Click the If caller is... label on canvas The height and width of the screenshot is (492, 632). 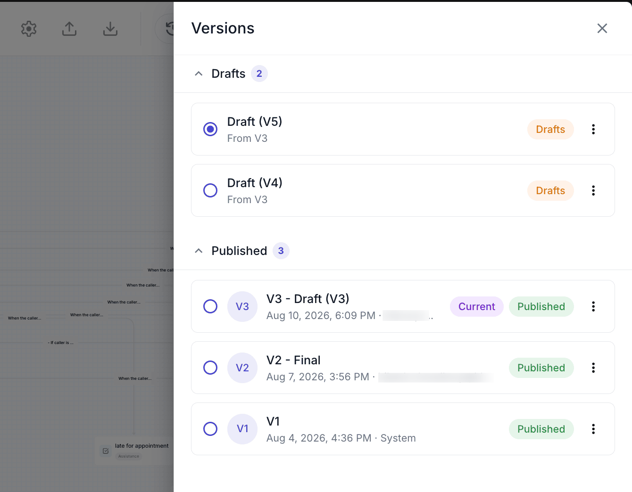pyautogui.click(x=61, y=343)
